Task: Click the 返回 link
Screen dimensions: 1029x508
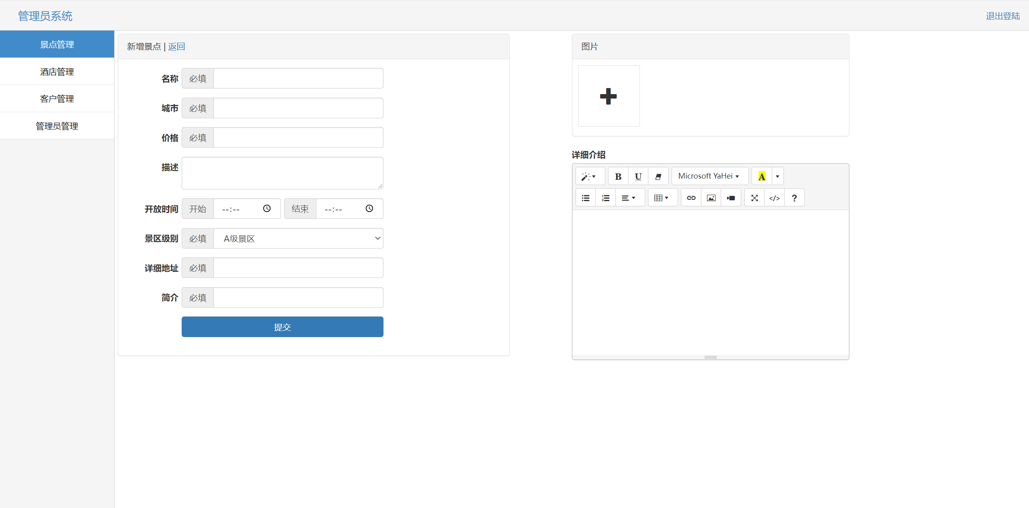Action: (176, 47)
